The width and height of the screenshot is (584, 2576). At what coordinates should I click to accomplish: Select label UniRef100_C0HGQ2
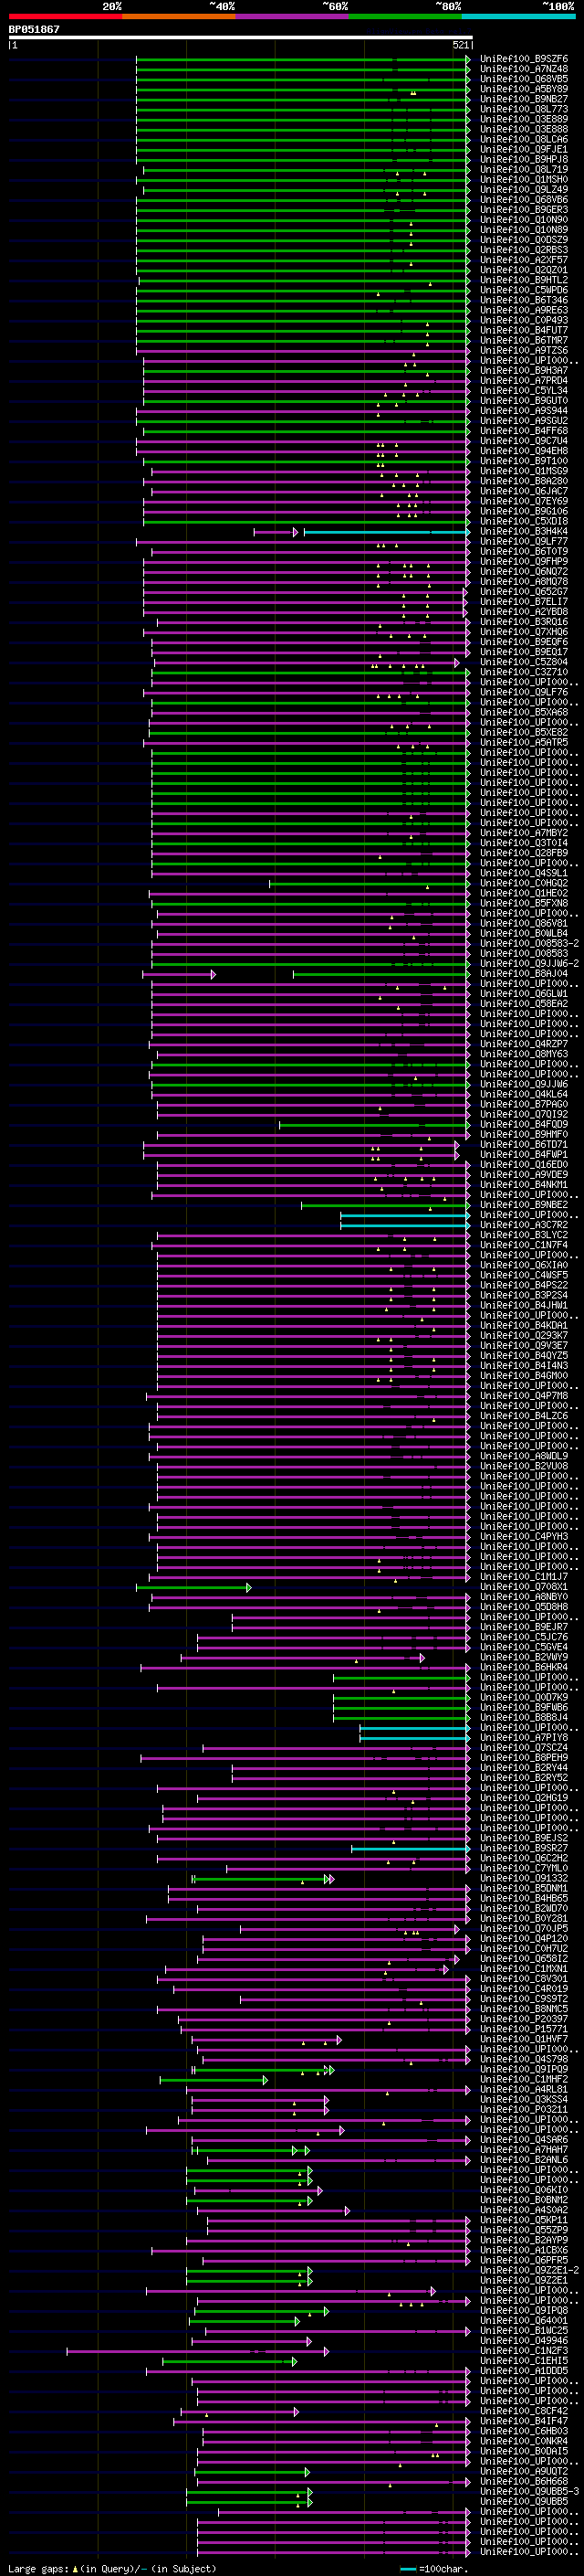pyautogui.click(x=524, y=883)
